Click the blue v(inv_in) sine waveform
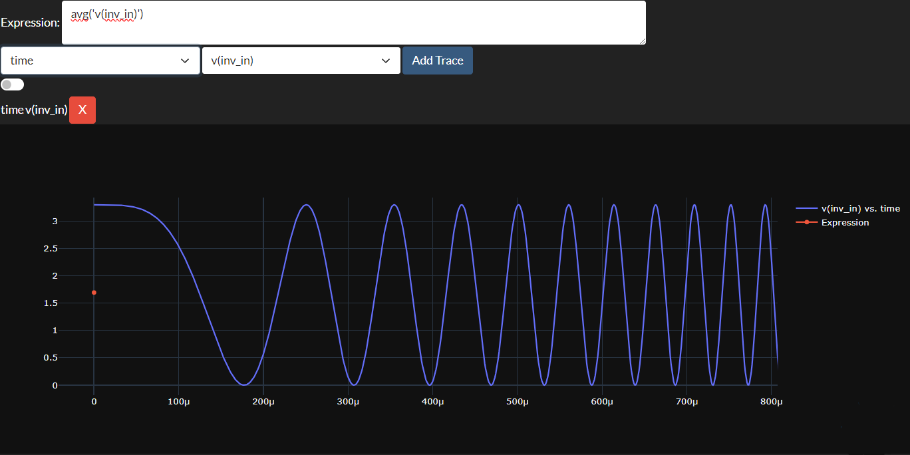This screenshot has width=910, height=455. pyautogui.click(x=306, y=206)
